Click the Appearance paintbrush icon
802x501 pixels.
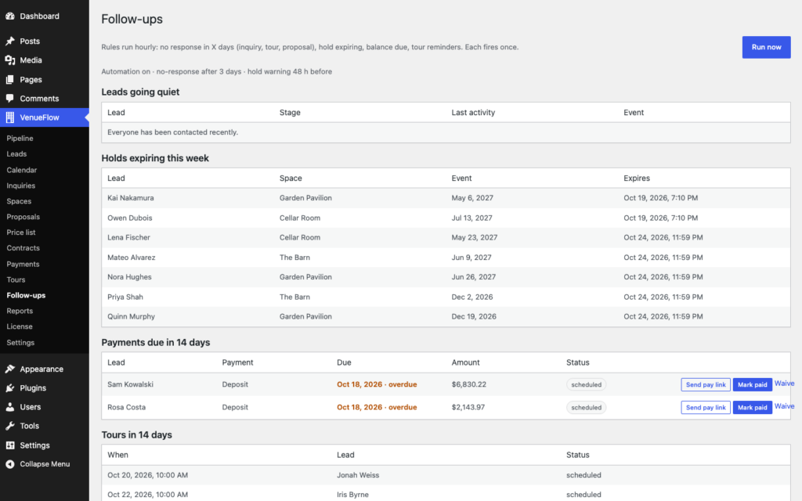(x=9, y=369)
